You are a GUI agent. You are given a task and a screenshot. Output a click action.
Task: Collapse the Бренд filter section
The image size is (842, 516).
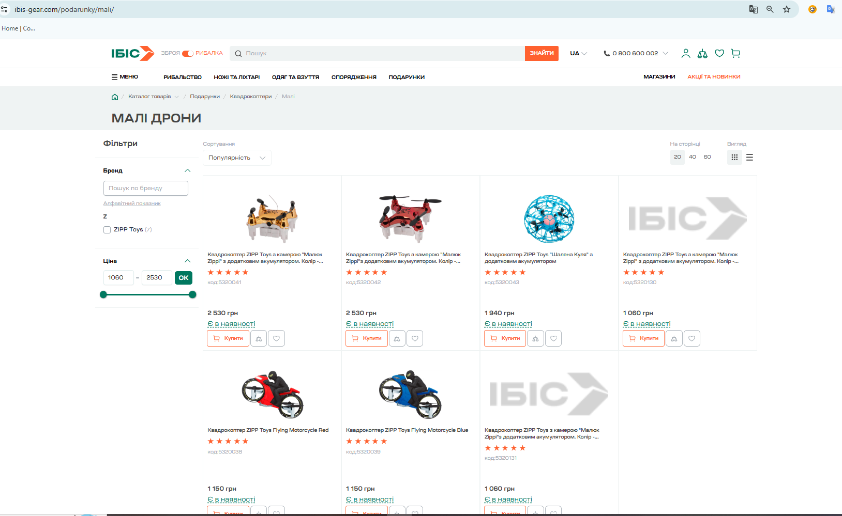click(188, 170)
